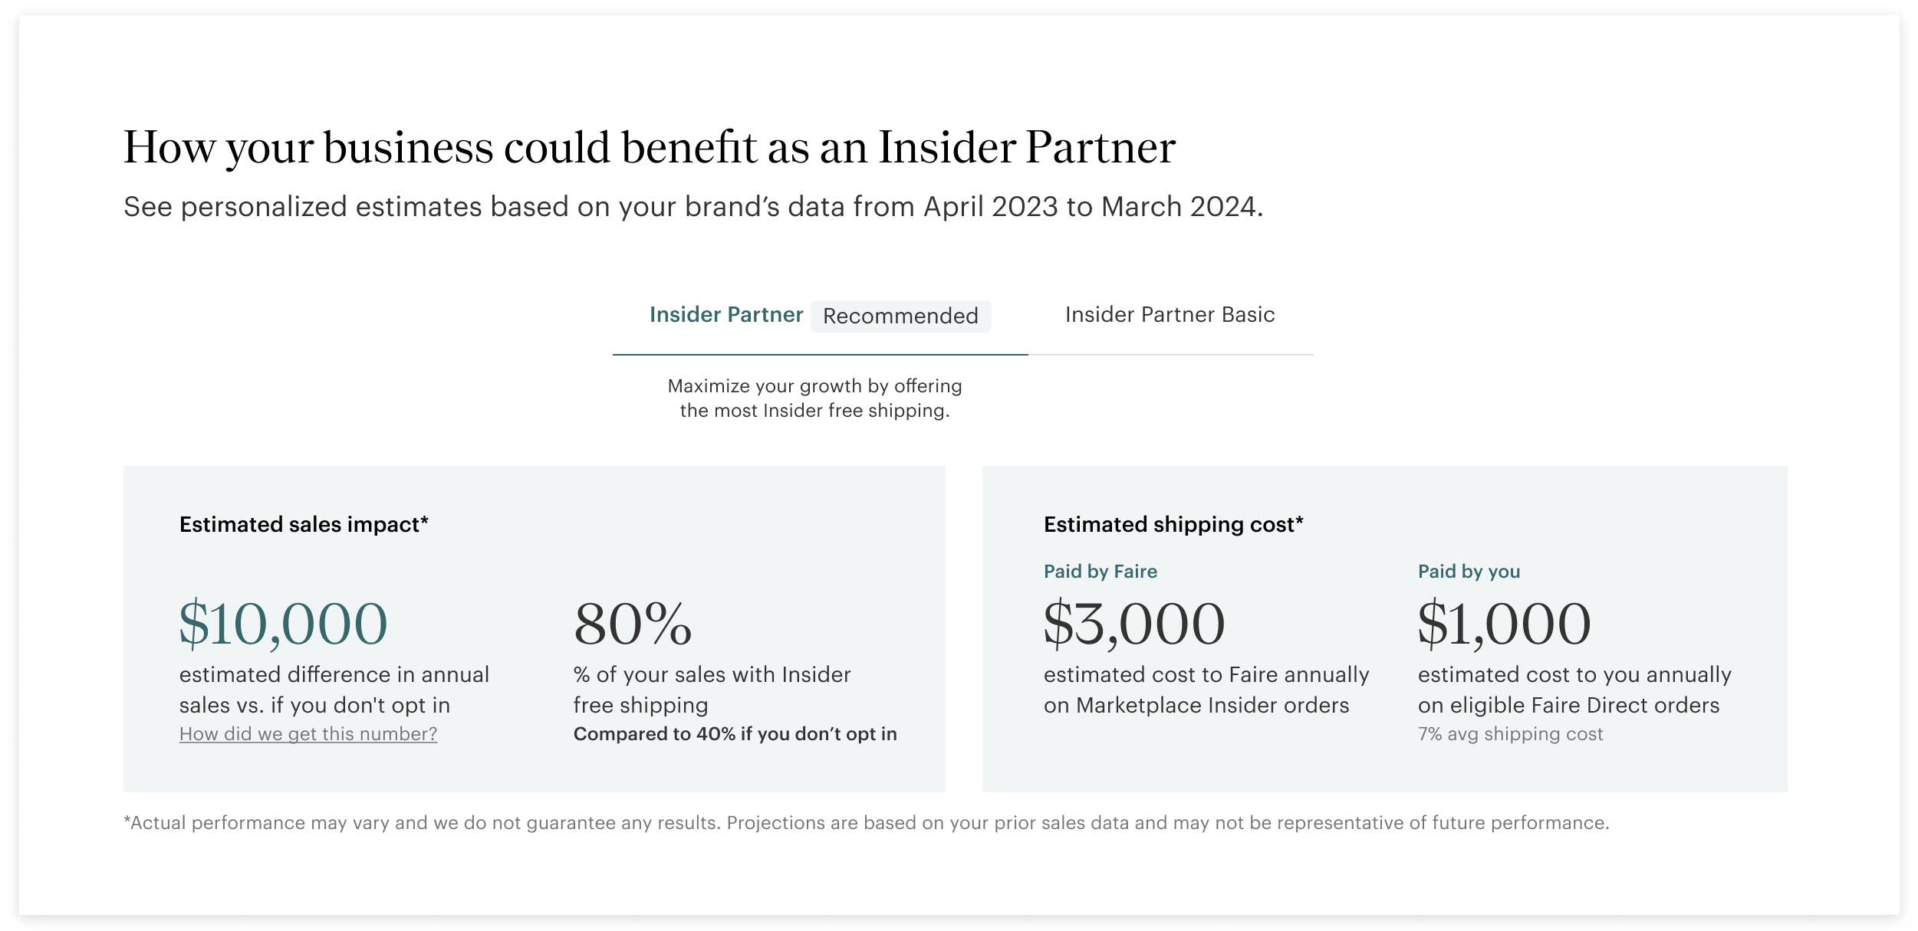
Task: Open the "How did we get this number?" link
Action: coord(308,734)
